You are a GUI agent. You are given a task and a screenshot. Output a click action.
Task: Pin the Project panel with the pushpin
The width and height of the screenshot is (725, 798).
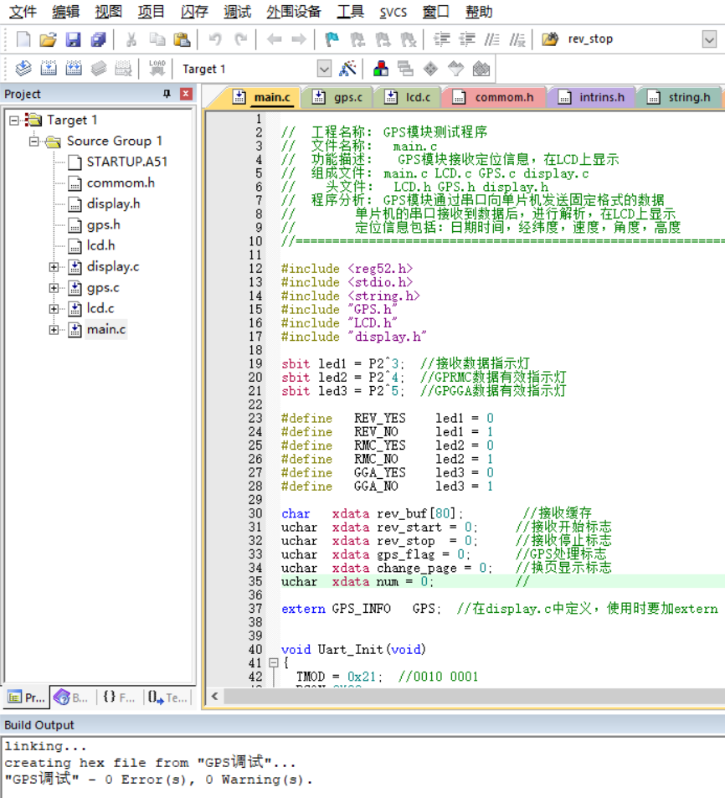pyautogui.click(x=167, y=94)
